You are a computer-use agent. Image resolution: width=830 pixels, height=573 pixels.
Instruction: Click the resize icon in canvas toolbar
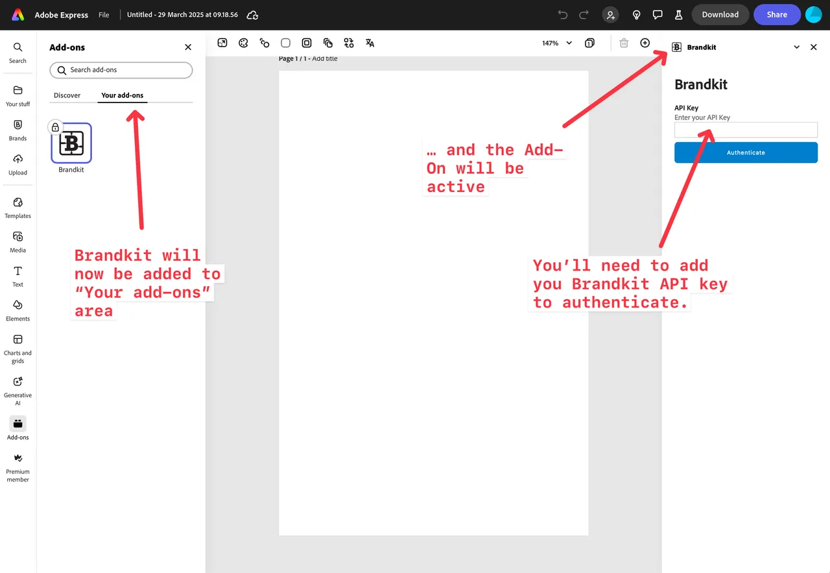coord(222,43)
